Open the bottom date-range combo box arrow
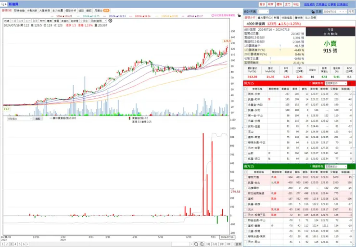 click(x=191, y=244)
